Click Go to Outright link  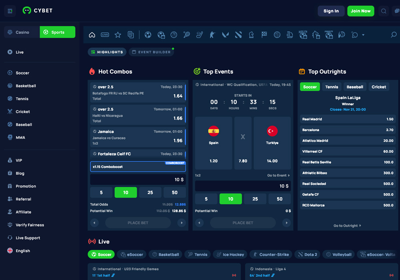[347, 225]
